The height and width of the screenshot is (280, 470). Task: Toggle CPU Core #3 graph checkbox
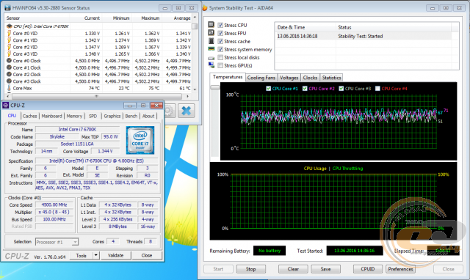pyautogui.click(x=341, y=89)
